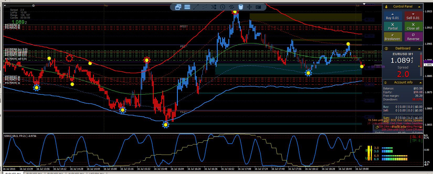Click the BOE Gov Carney Speaks news line
Image resolution: width=433 pixels, height=174 pixels.
pyautogui.click(x=395, y=120)
